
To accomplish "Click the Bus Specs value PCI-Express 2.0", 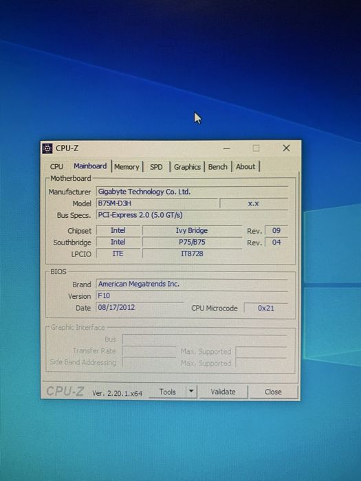I will click(192, 215).
